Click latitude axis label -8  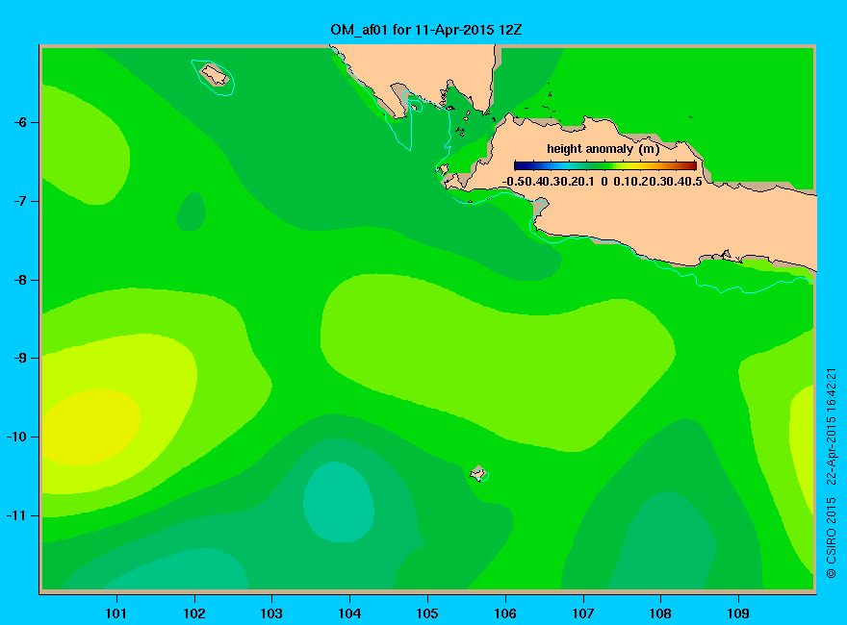click(x=20, y=280)
